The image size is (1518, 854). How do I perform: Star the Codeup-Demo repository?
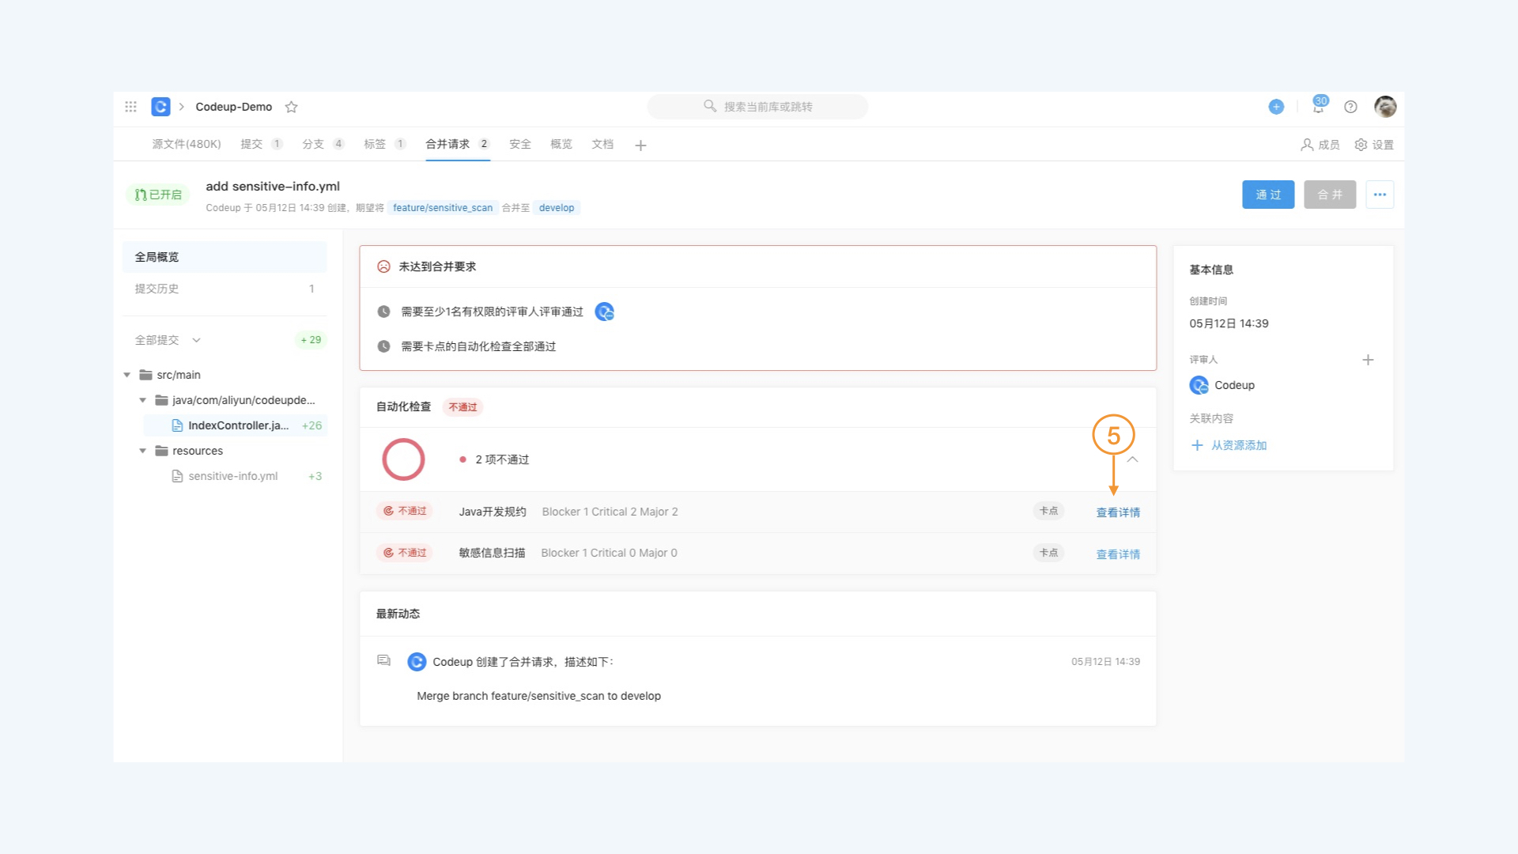click(x=291, y=107)
